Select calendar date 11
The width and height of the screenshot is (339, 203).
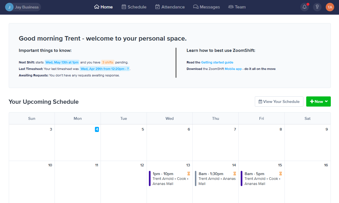[96, 165]
